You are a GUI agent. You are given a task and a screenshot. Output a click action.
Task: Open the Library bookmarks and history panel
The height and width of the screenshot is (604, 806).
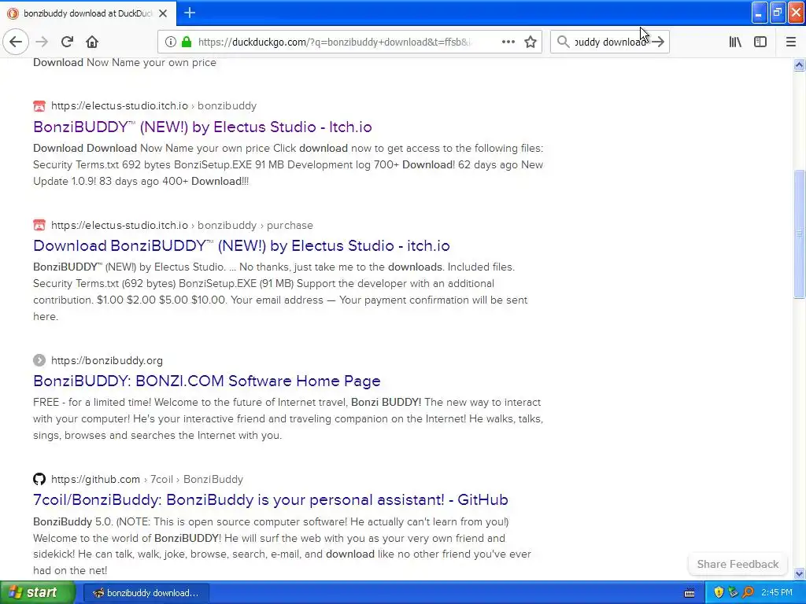coord(735,42)
